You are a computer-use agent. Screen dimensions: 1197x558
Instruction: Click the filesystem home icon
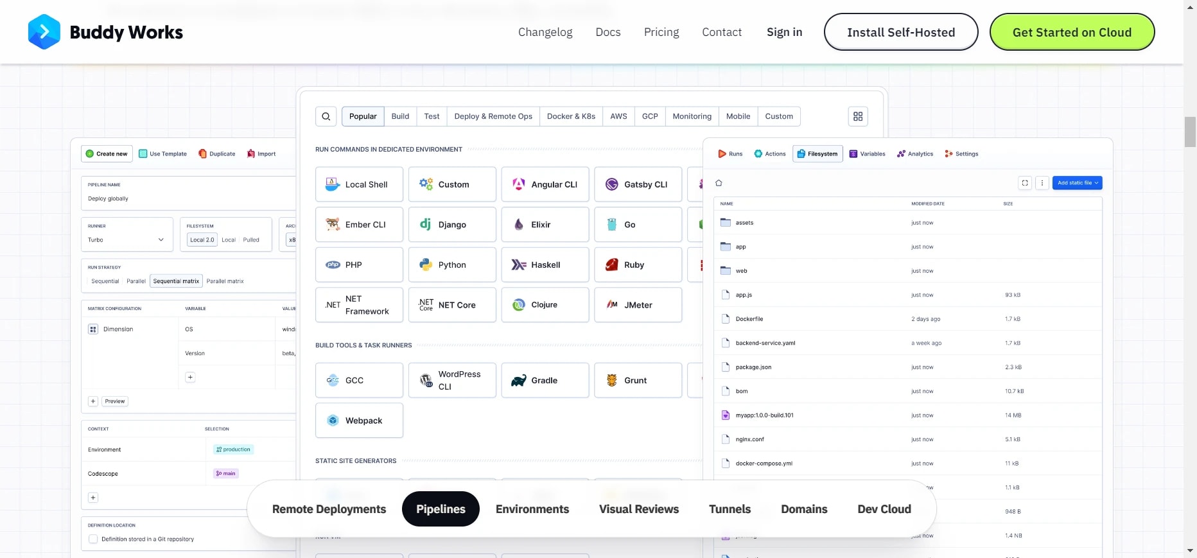coord(719,183)
